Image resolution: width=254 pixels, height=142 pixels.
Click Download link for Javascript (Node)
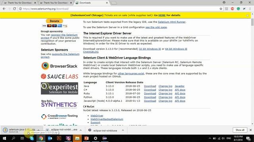coord(150,101)
